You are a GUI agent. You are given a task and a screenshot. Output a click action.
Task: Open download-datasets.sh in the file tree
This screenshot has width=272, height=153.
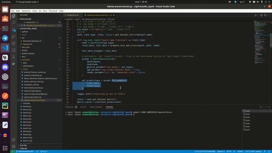[x=32, y=41]
